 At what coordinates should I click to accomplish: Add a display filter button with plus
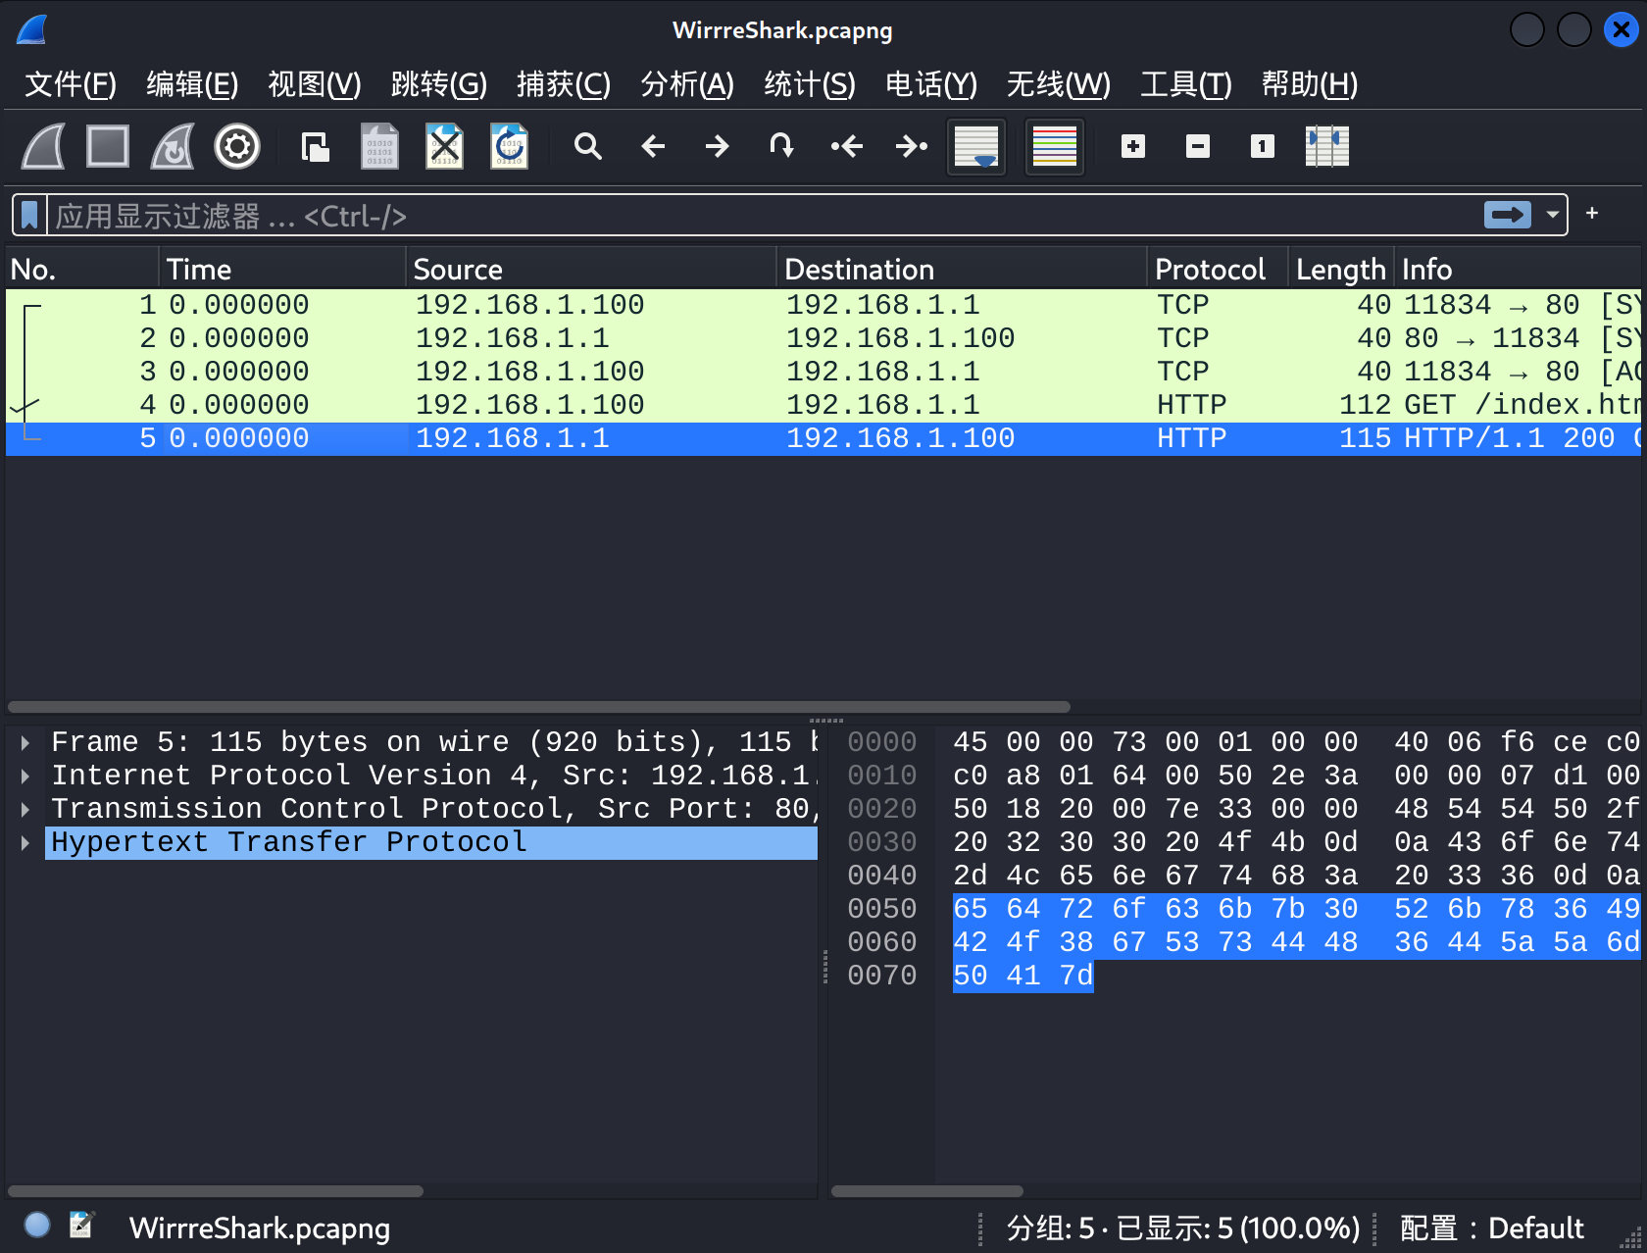pos(1592,214)
